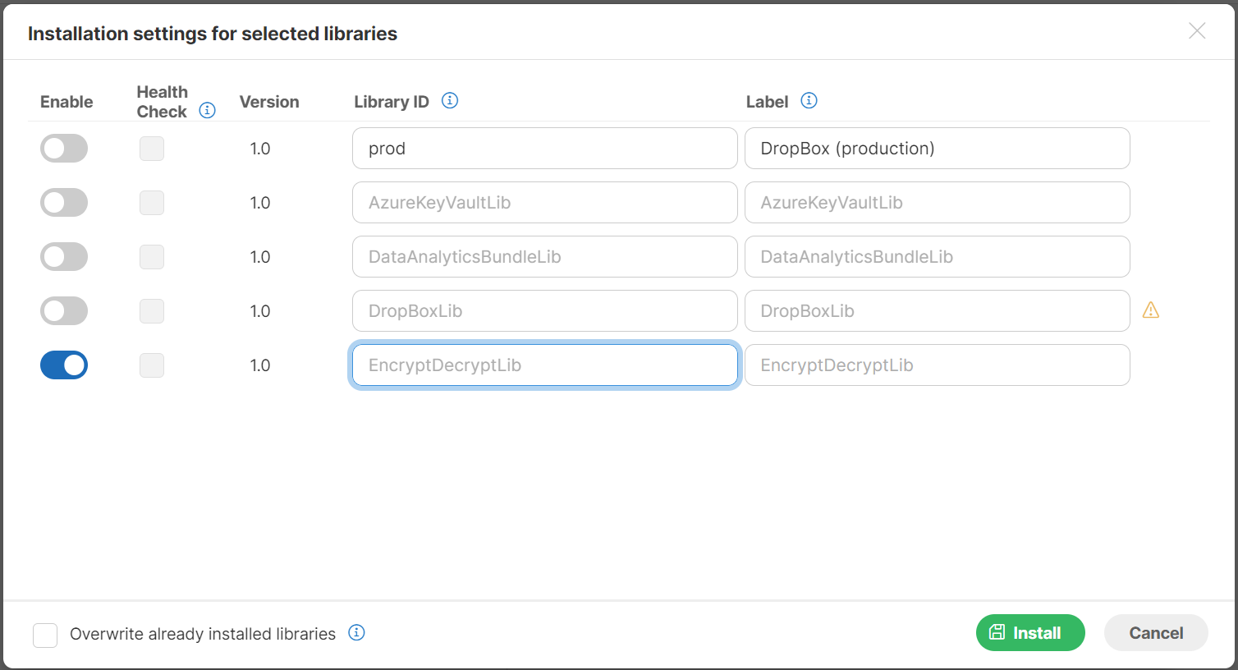
Task: Click the EncryptDecryptLib label input
Action: click(937, 365)
